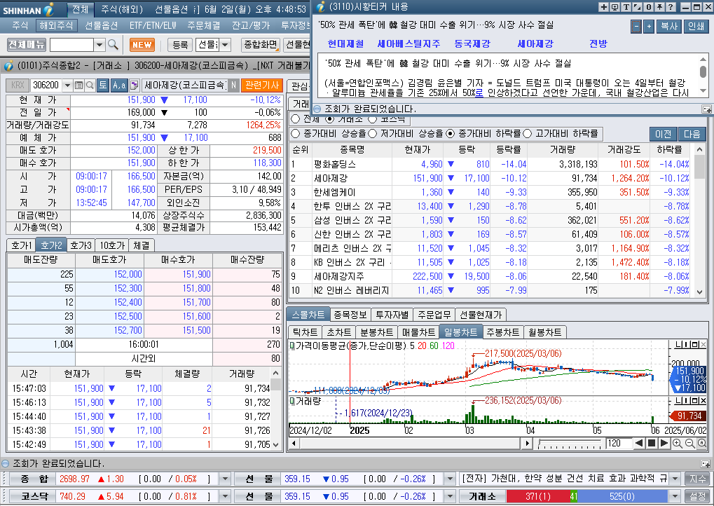Click the blue 토 button beside stock code
The width and height of the screenshot is (714, 506).
(x=103, y=86)
